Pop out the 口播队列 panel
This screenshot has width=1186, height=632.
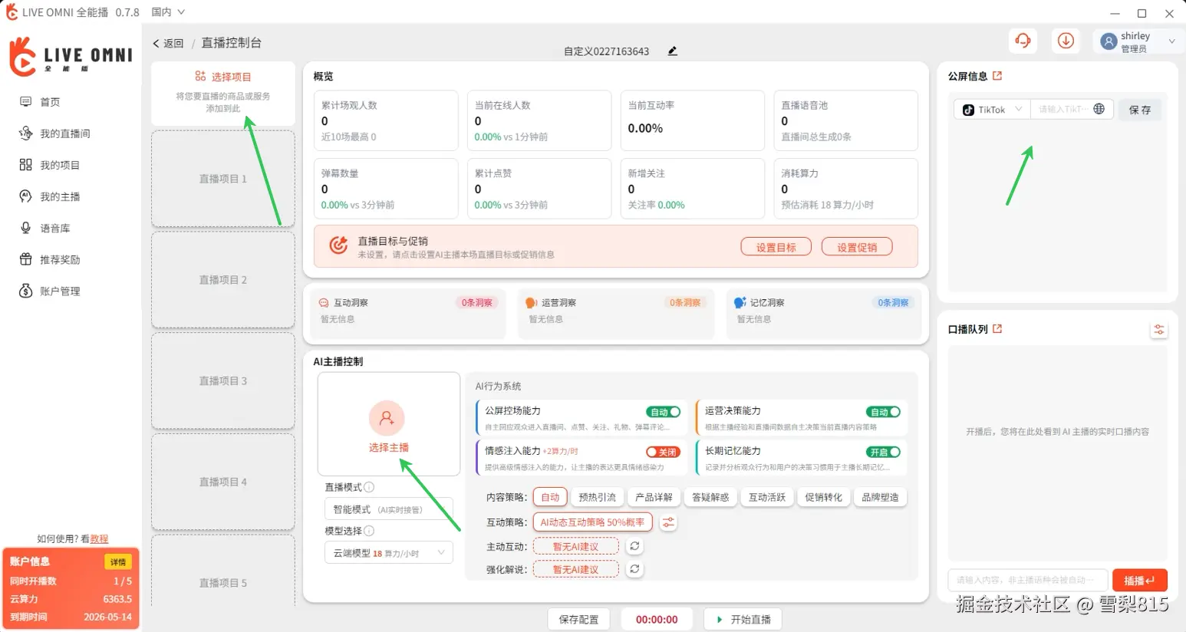pos(997,329)
